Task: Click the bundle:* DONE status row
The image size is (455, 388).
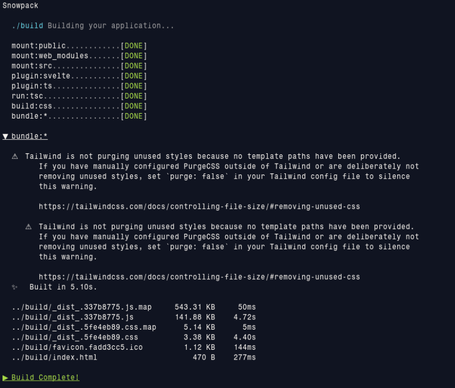Action: [79, 117]
